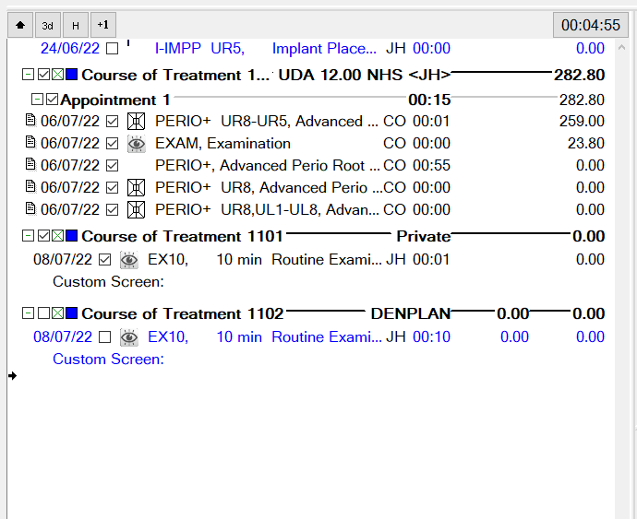Click the home arrow toolbar button
Screen dimensions: 637x519
coord(20,25)
